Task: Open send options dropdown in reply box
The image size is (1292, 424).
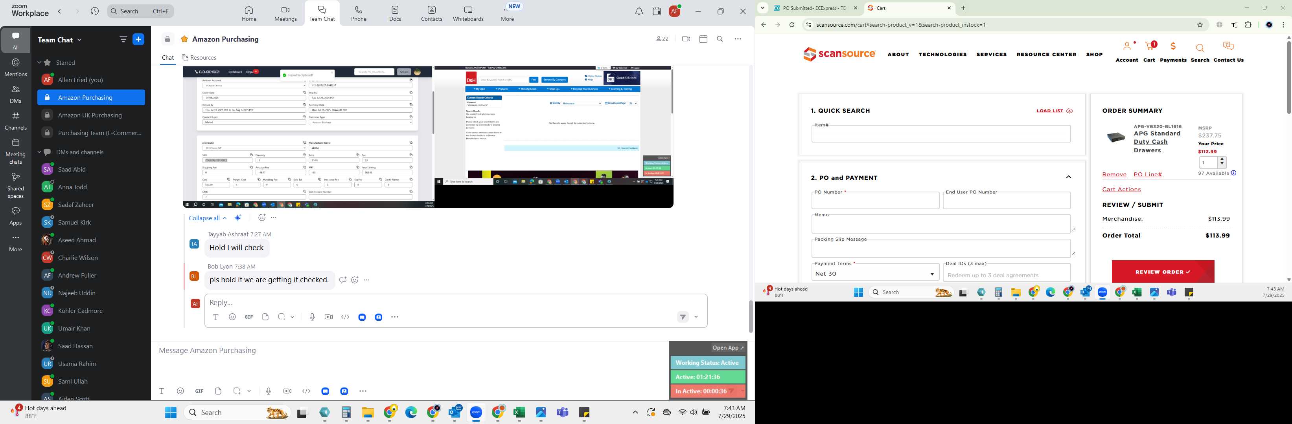Action: click(696, 317)
